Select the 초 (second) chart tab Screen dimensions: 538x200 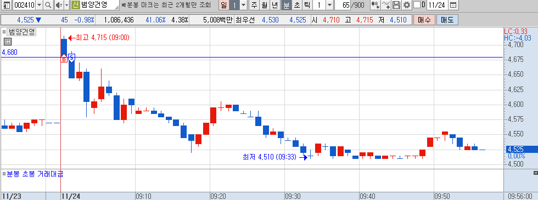point(296,5)
